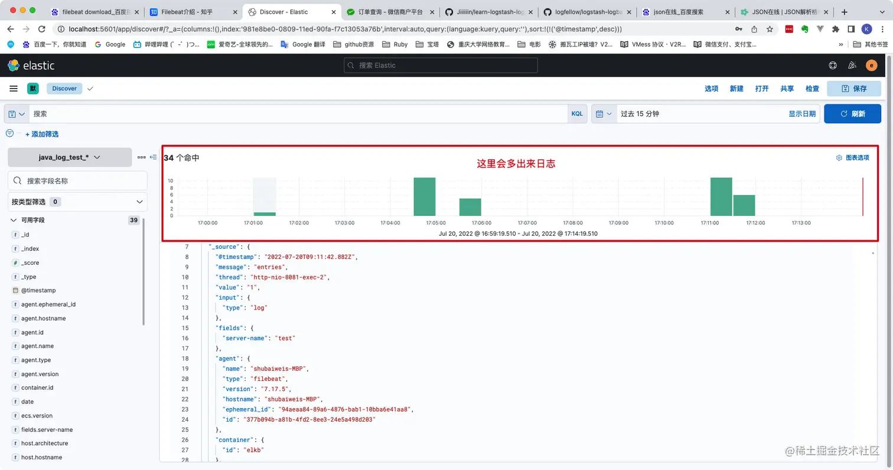This screenshot has height=470, width=893.
Task: Switch to the Jiiiiiin/learn-logstash tab
Action: tap(489, 12)
